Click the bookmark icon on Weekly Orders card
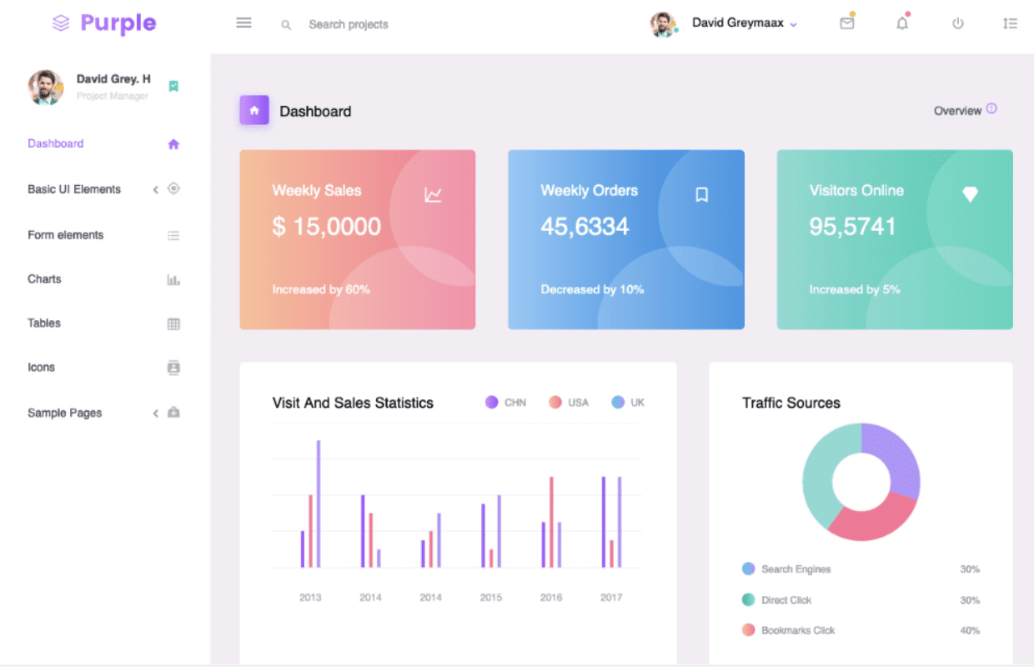 coord(701,194)
